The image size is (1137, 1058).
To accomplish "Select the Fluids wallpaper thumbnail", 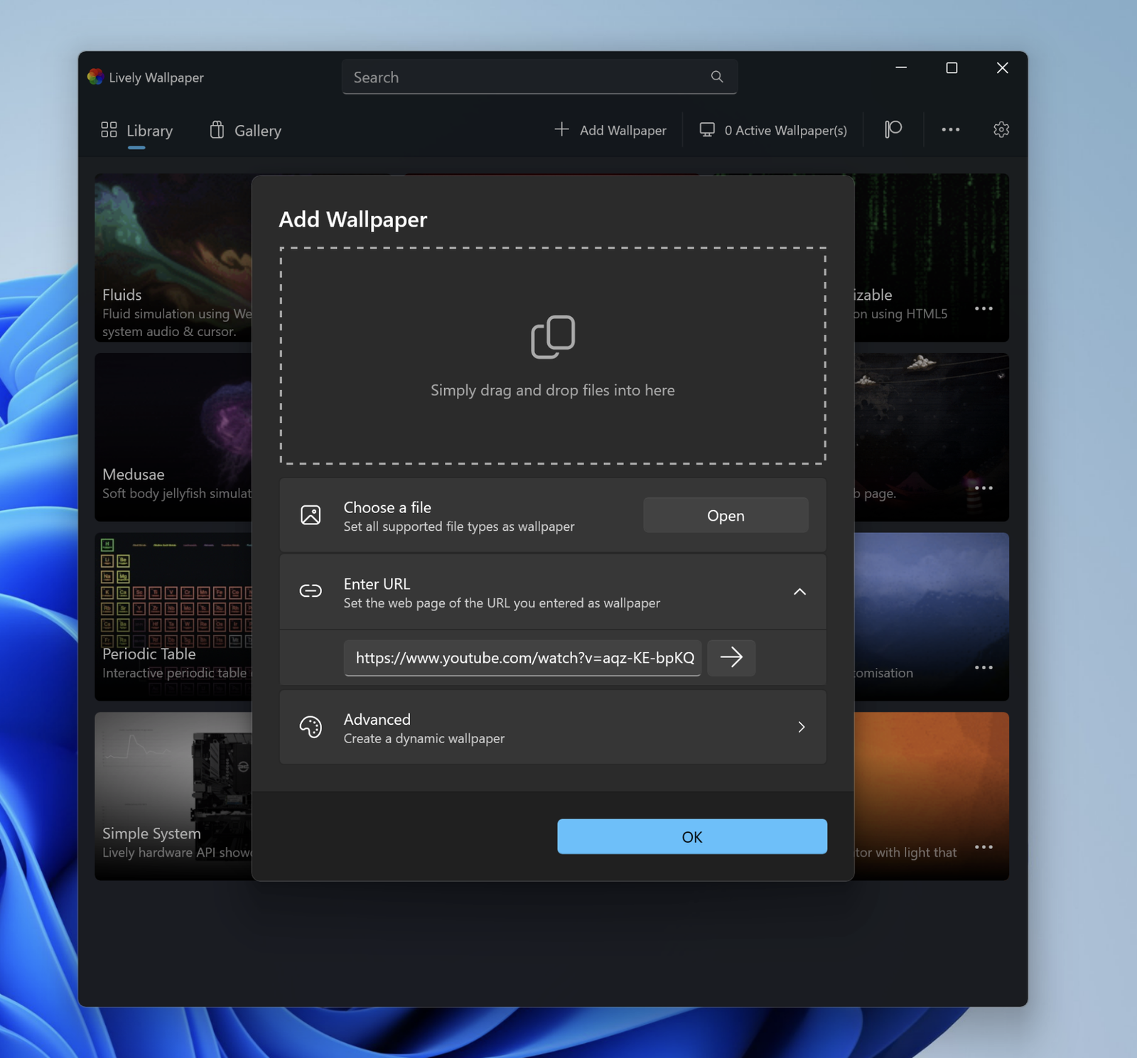I will 173,258.
